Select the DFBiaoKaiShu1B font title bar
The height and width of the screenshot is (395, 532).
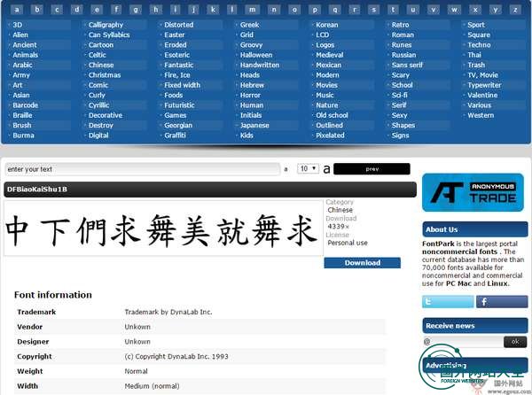210,190
